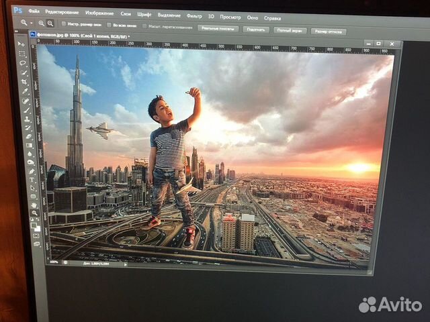430x322 pixels.
Task: Enable the 'Настр. размер окон' checkbox
Action: click(x=64, y=25)
